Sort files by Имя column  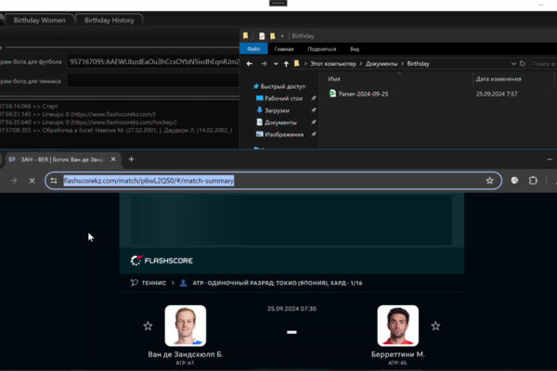(334, 79)
